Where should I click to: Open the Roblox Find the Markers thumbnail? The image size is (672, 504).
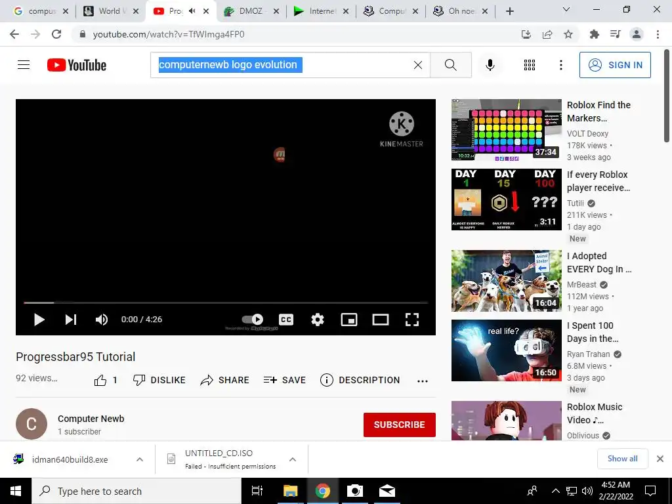pyautogui.click(x=506, y=129)
